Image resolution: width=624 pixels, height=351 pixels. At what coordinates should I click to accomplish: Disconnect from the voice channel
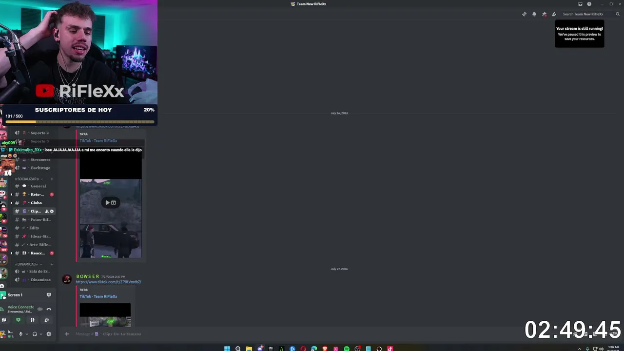(x=49, y=309)
